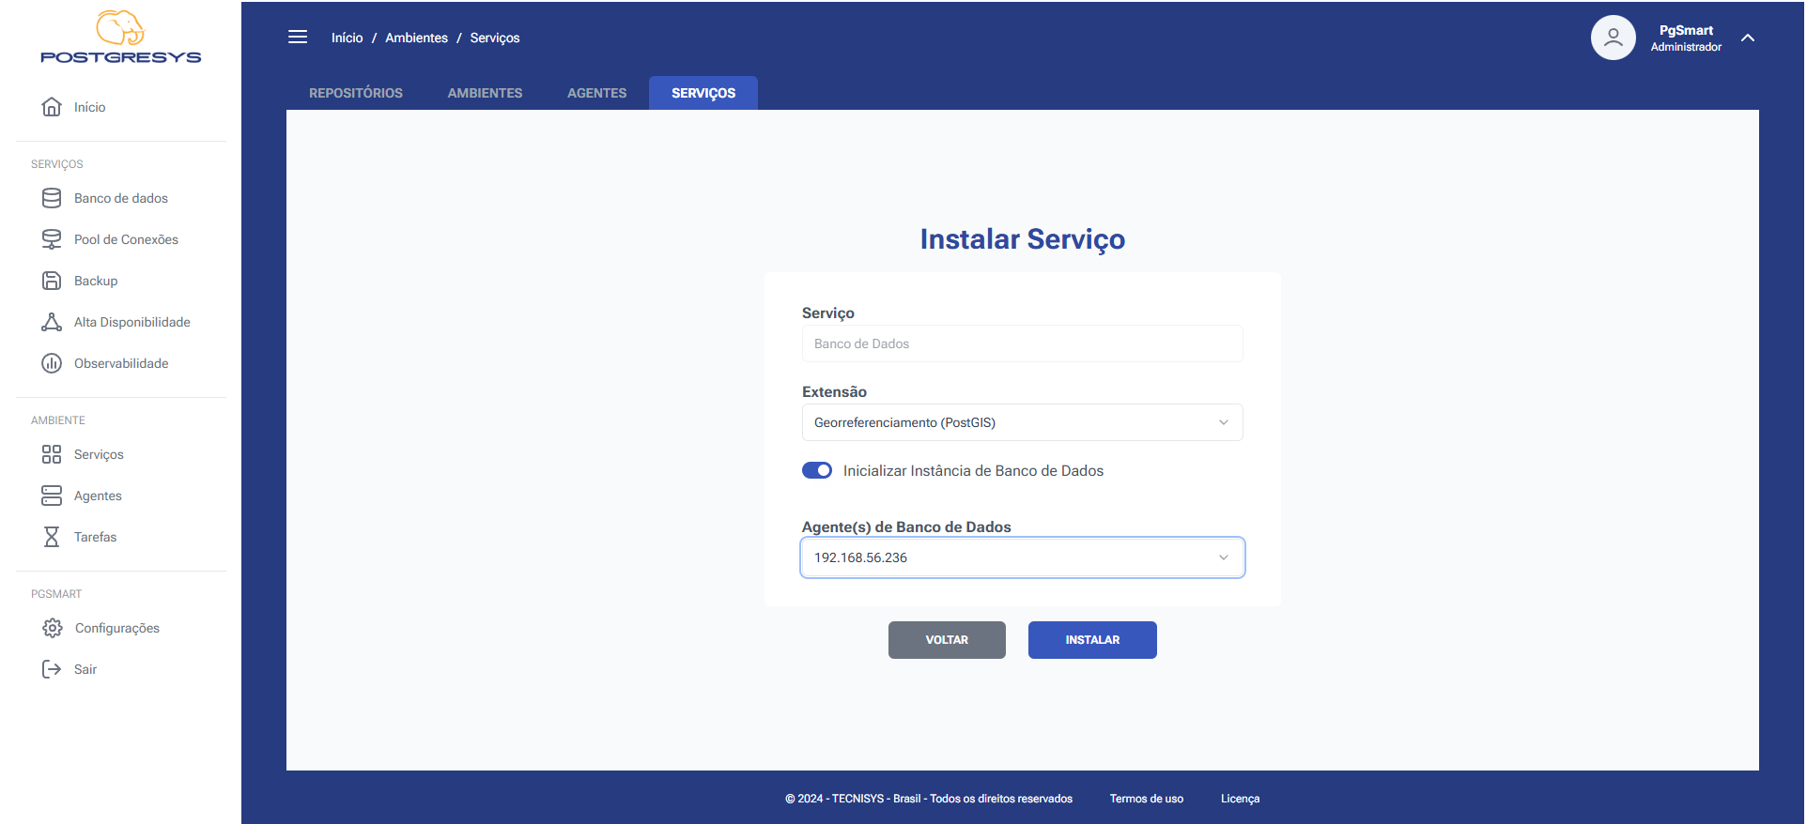
Task: Click the user avatar icon
Action: [x=1613, y=38]
